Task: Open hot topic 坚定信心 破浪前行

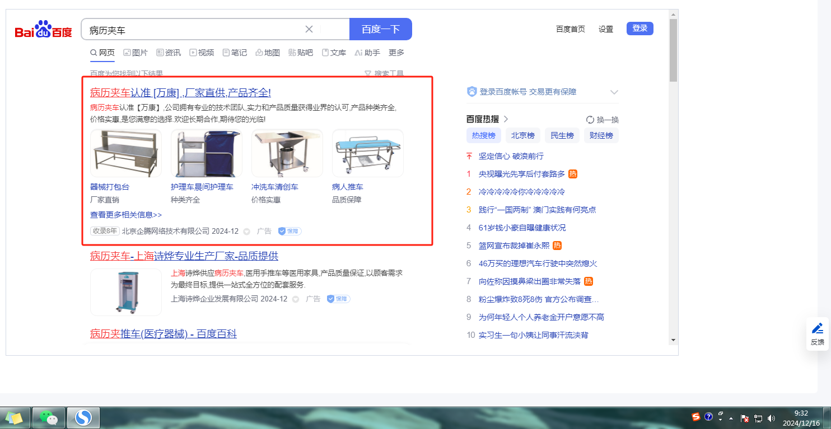Action: (x=511, y=156)
